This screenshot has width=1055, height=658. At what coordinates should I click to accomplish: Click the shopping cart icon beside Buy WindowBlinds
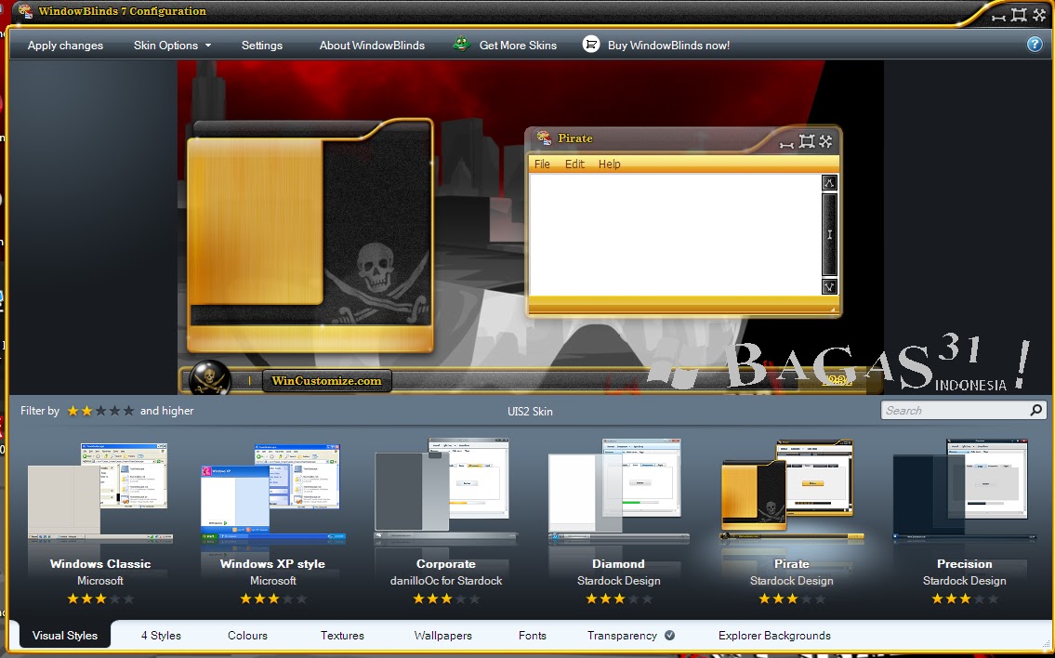[590, 44]
